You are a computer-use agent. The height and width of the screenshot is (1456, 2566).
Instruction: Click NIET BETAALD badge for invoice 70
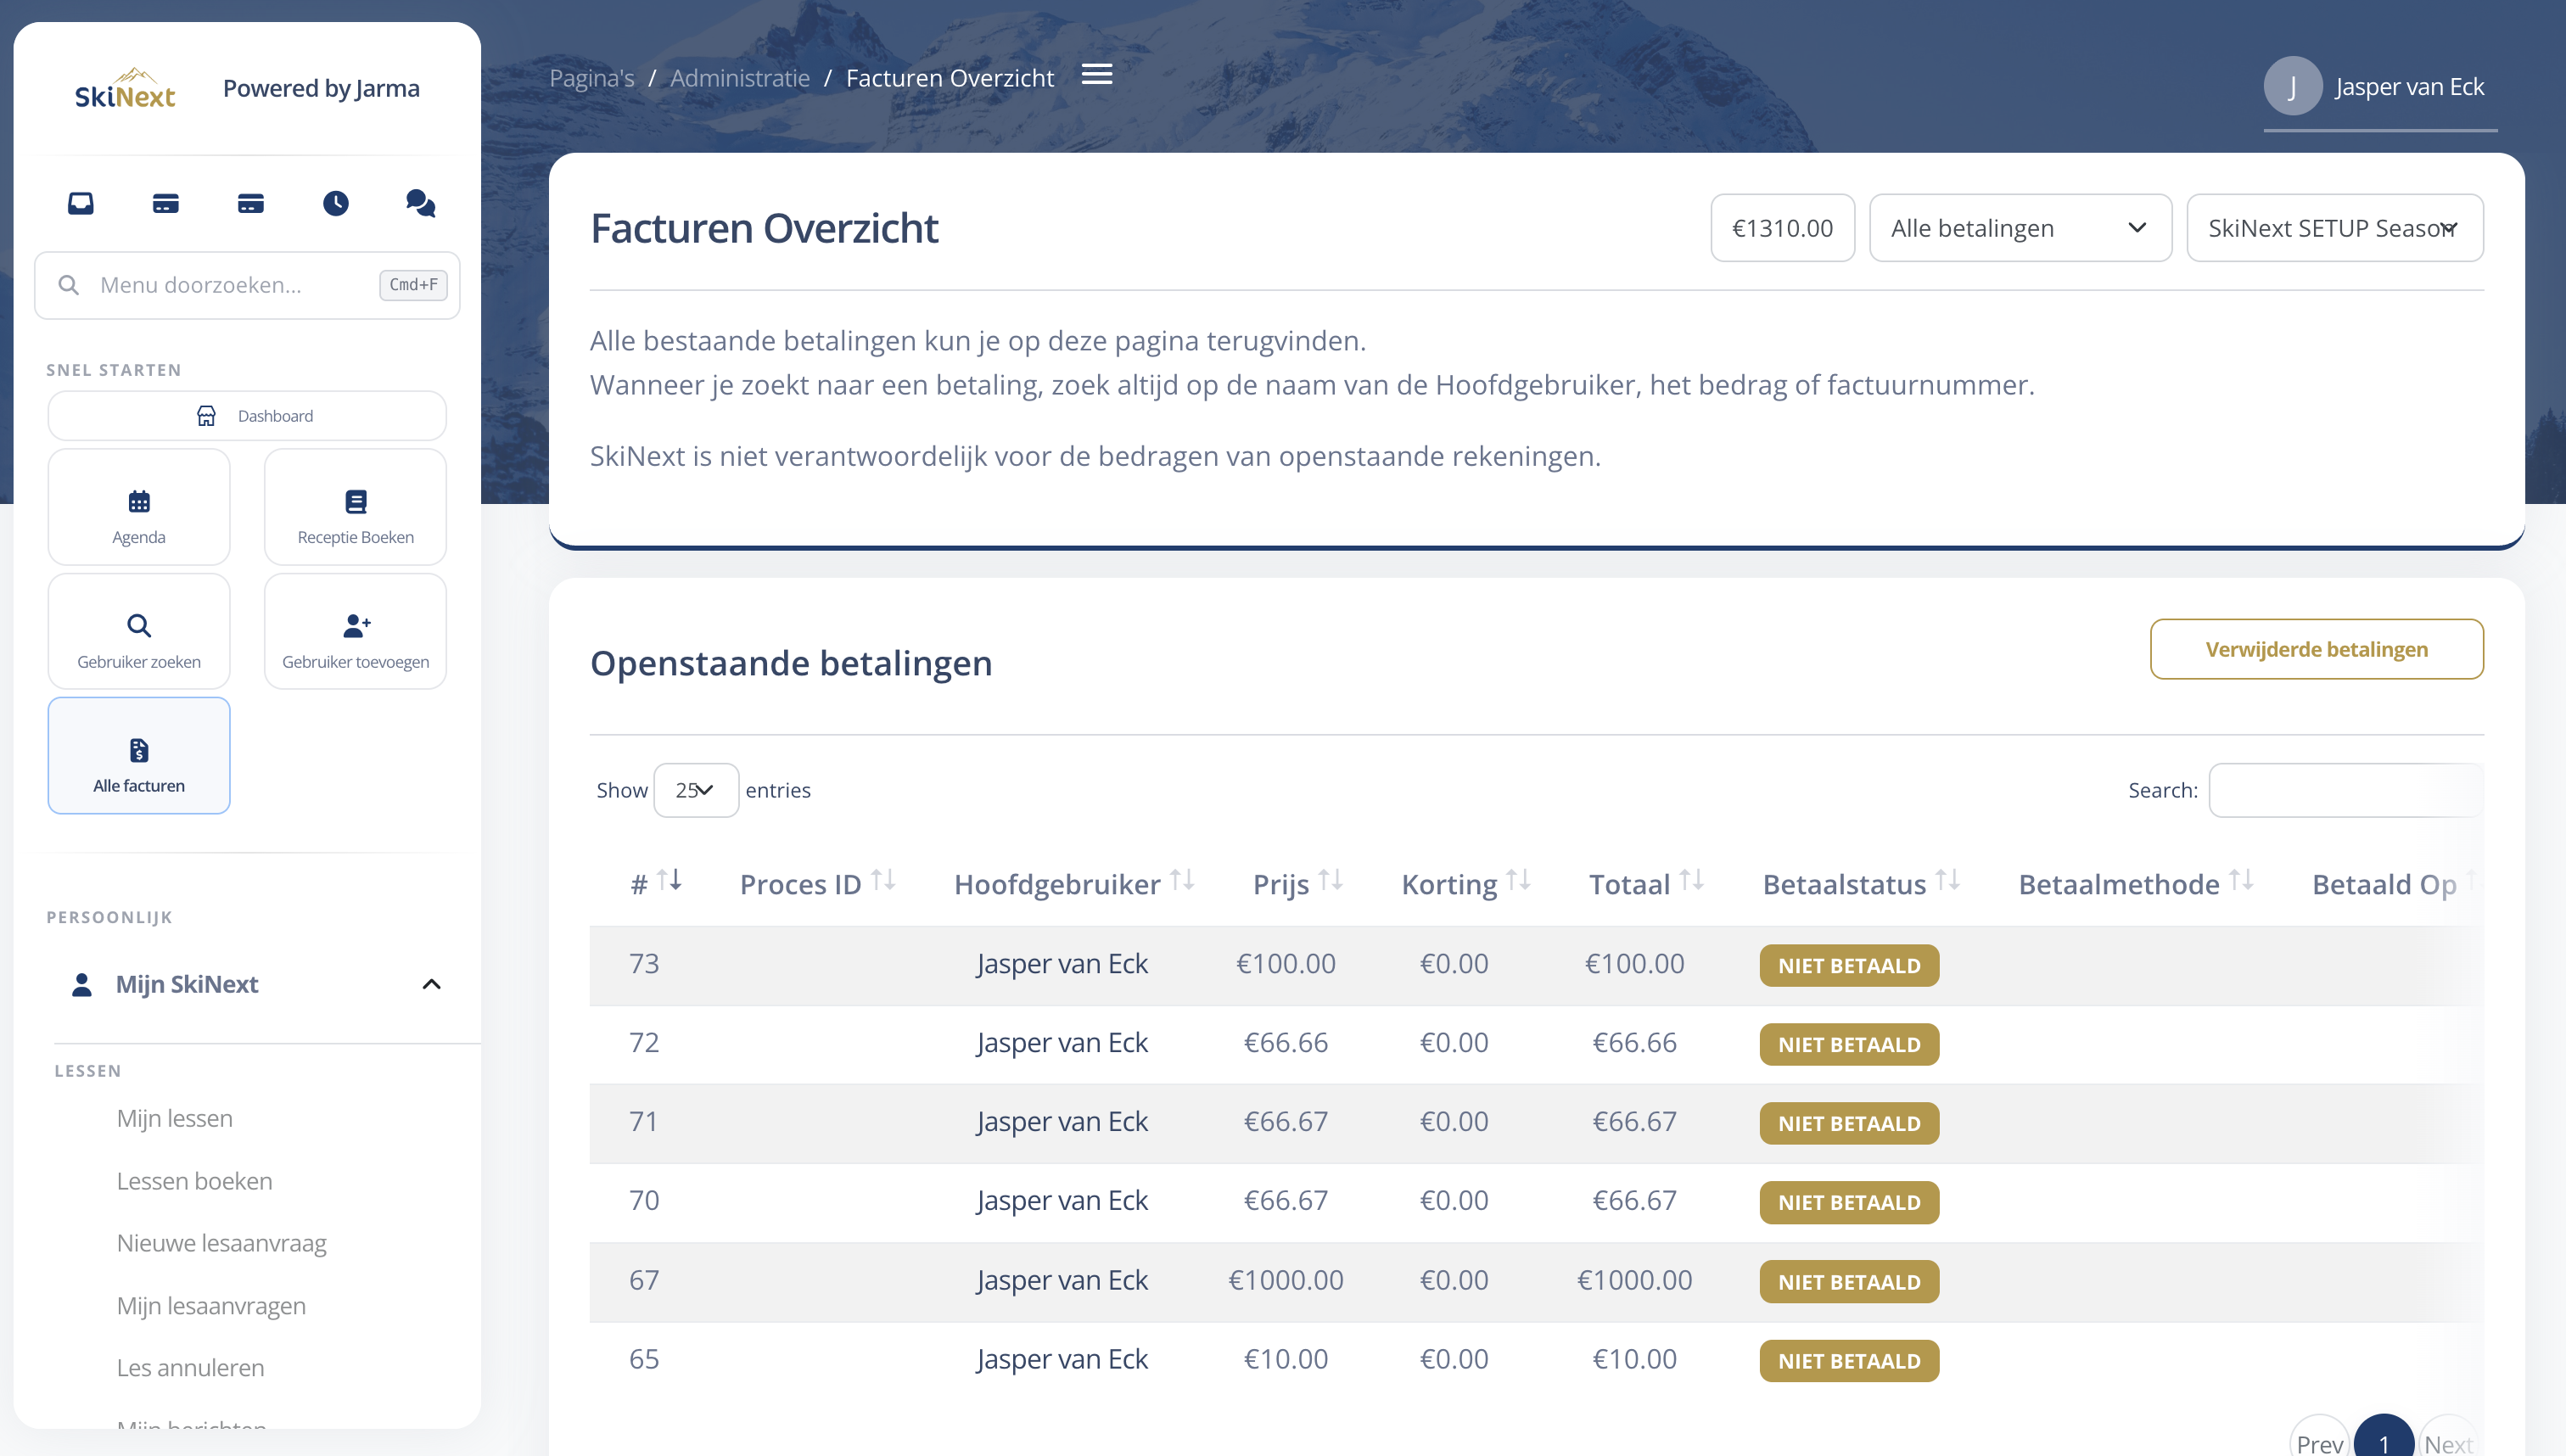[1849, 1203]
